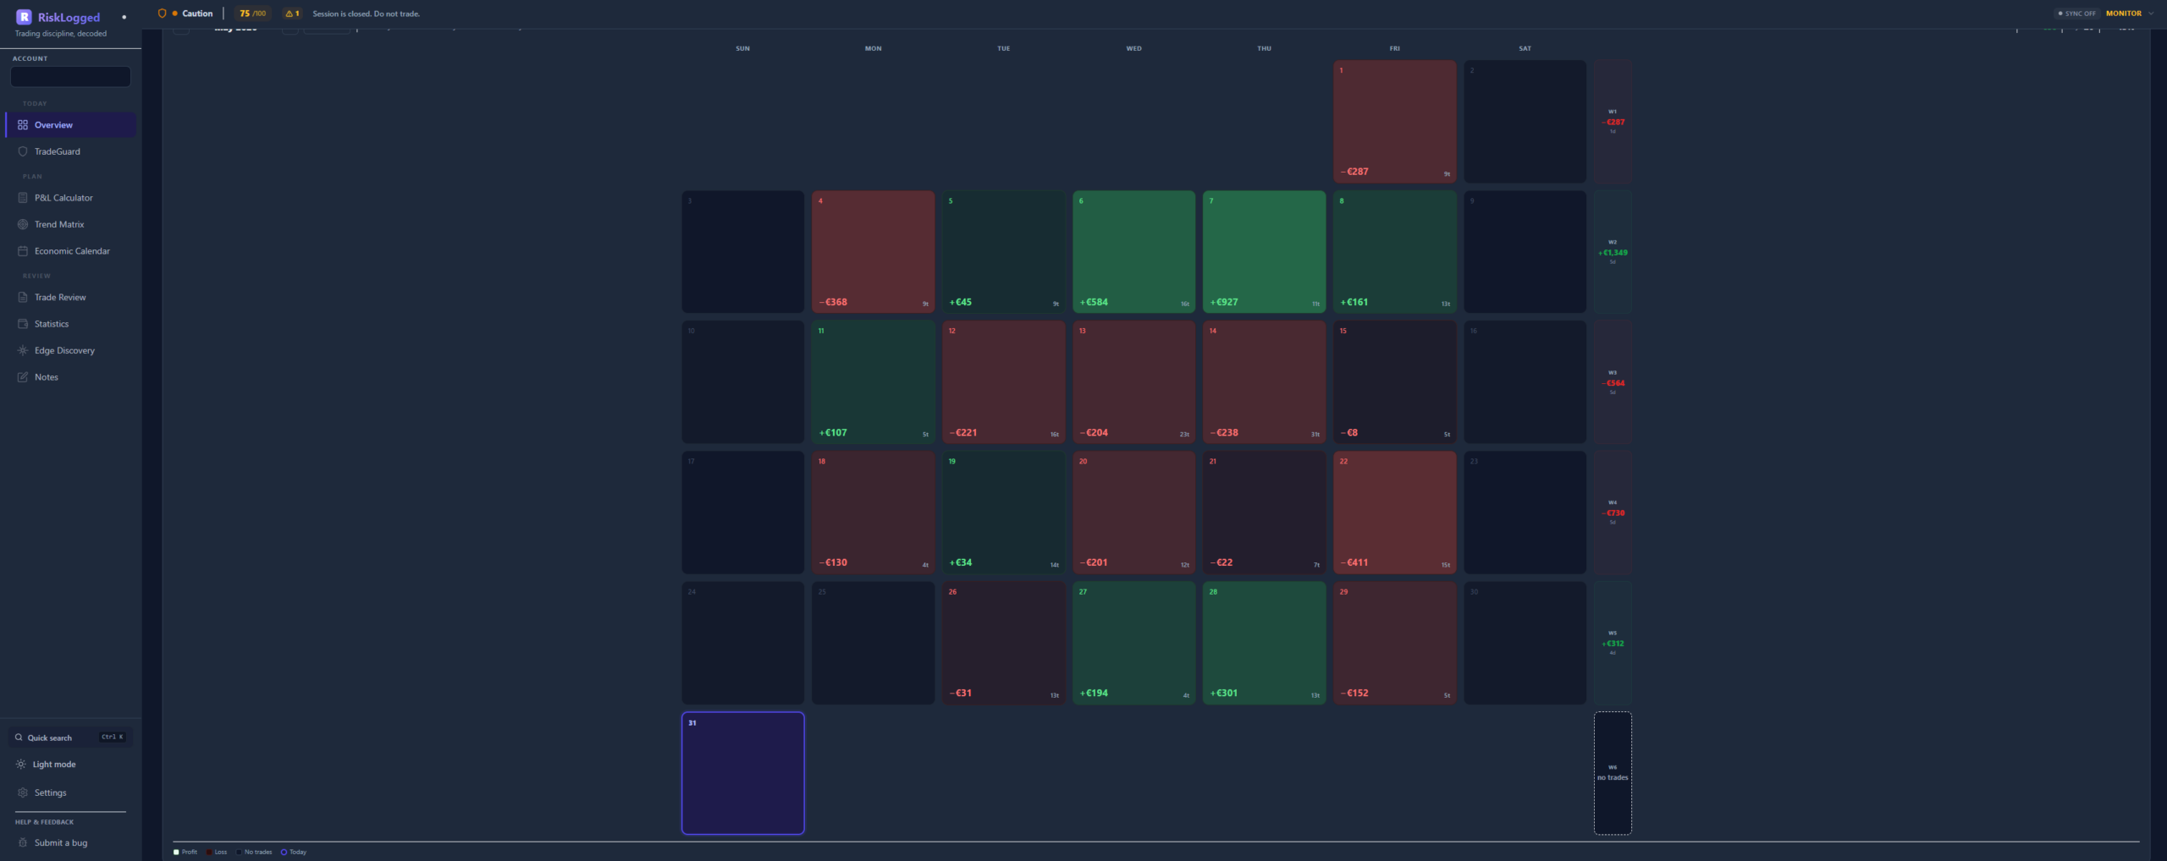Screen dimensions: 2167x861
Task: Open May 15 cell with −€8
Action: coord(1395,381)
